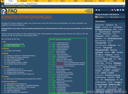Image resolution: width=128 pixels, height=94 pixels.
Task: Click the FAQ question mark logo
Action: pos(4,11)
